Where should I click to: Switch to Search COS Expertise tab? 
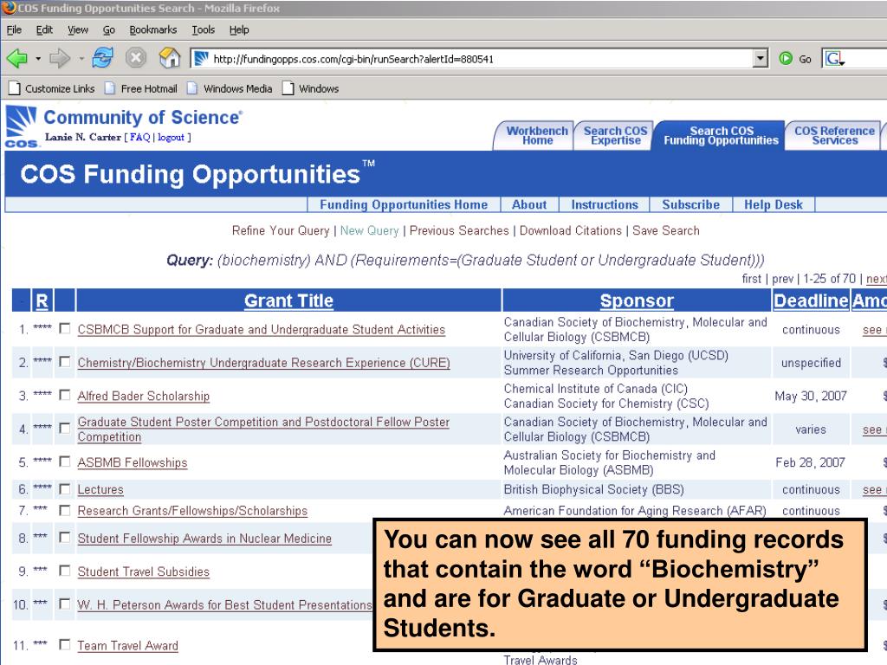tap(615, 136)
